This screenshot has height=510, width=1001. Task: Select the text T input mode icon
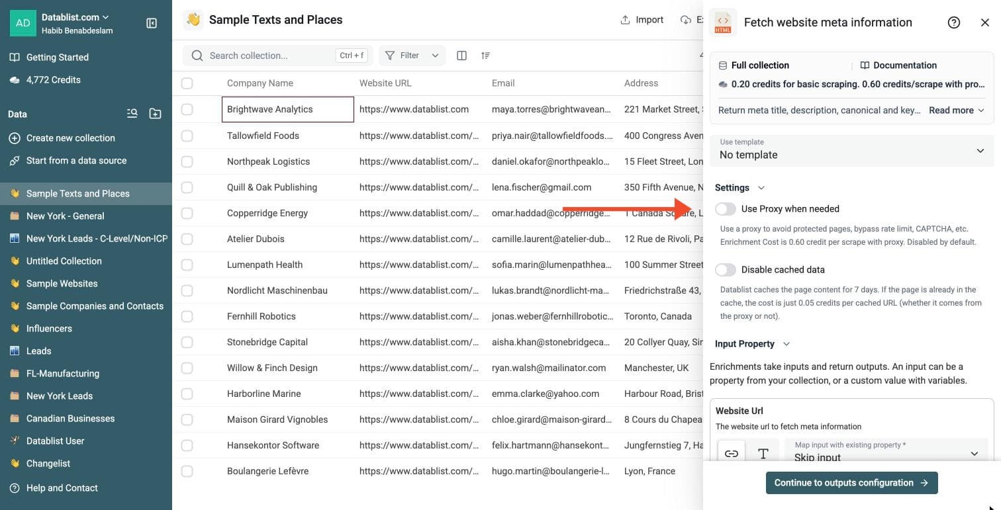(x=763, y=453)
